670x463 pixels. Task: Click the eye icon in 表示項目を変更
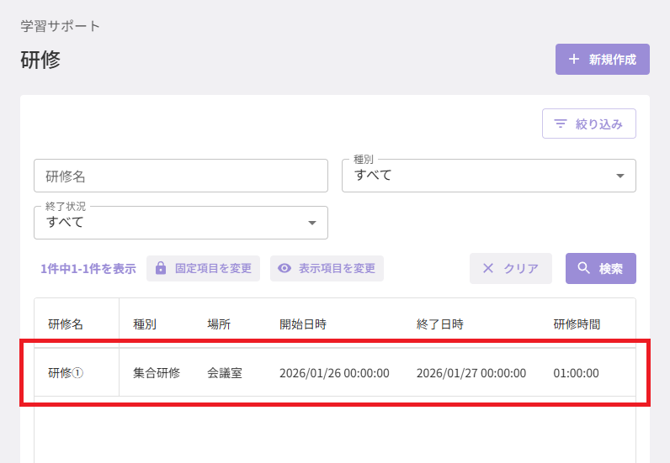[x=284, y=268]
